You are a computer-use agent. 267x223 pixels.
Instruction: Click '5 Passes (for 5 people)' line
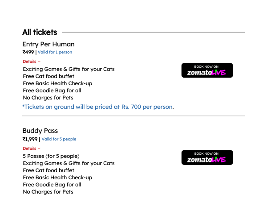pyautogui.click(x=51, y=156)
